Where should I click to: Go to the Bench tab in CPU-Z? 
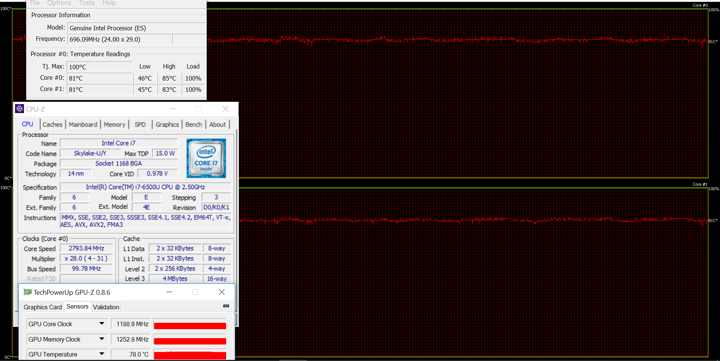tap(193, 125)
